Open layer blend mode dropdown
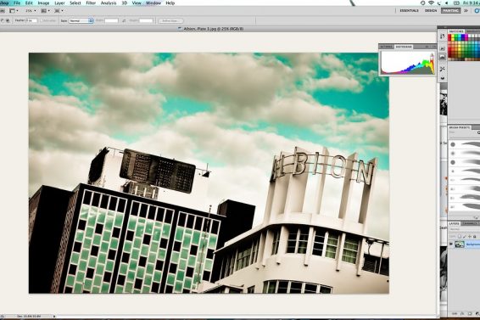Image resolution: width=480 pixels, height=320 pixels. 464,229
